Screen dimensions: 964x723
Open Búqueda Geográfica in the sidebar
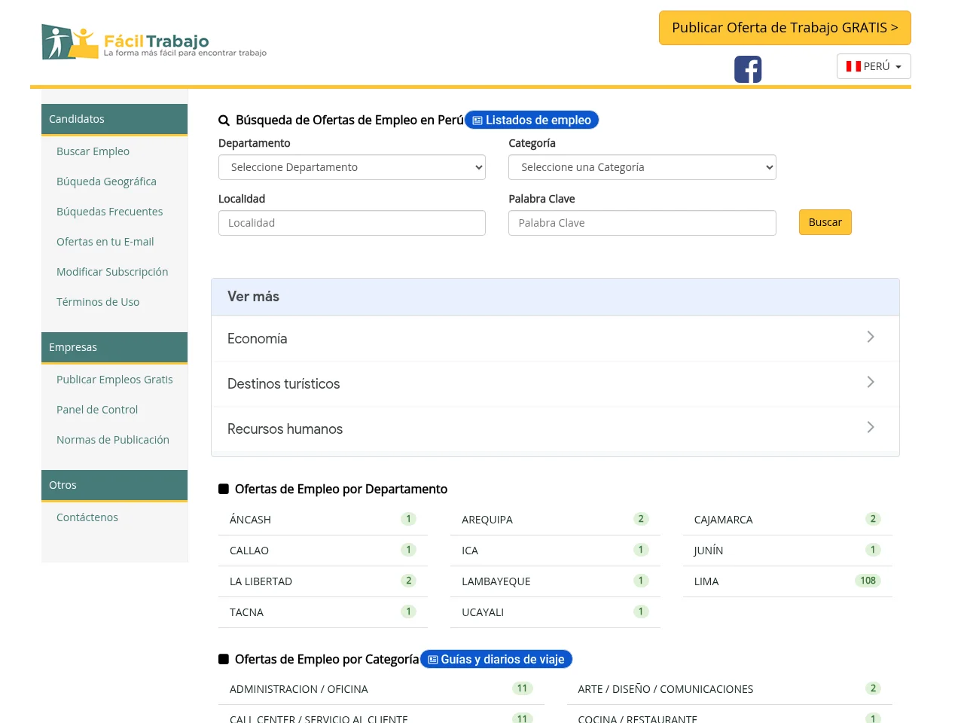tap(107, 182)
